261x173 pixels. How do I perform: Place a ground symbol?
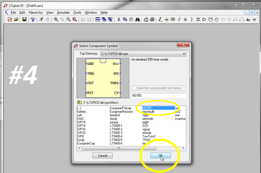click(x=166, y=20)
